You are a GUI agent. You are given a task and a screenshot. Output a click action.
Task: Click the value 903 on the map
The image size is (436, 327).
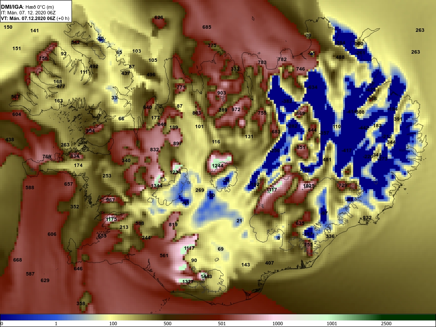(221, 93)
